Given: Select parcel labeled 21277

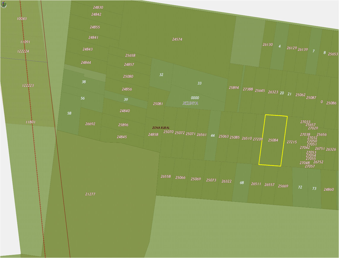Looking at the screenshot, I should point(90,194).
